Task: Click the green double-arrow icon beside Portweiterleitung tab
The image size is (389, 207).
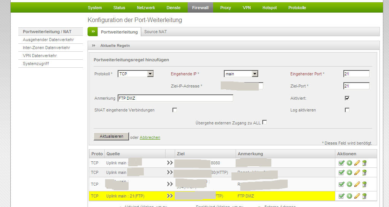Action: [x=93, y=32]
